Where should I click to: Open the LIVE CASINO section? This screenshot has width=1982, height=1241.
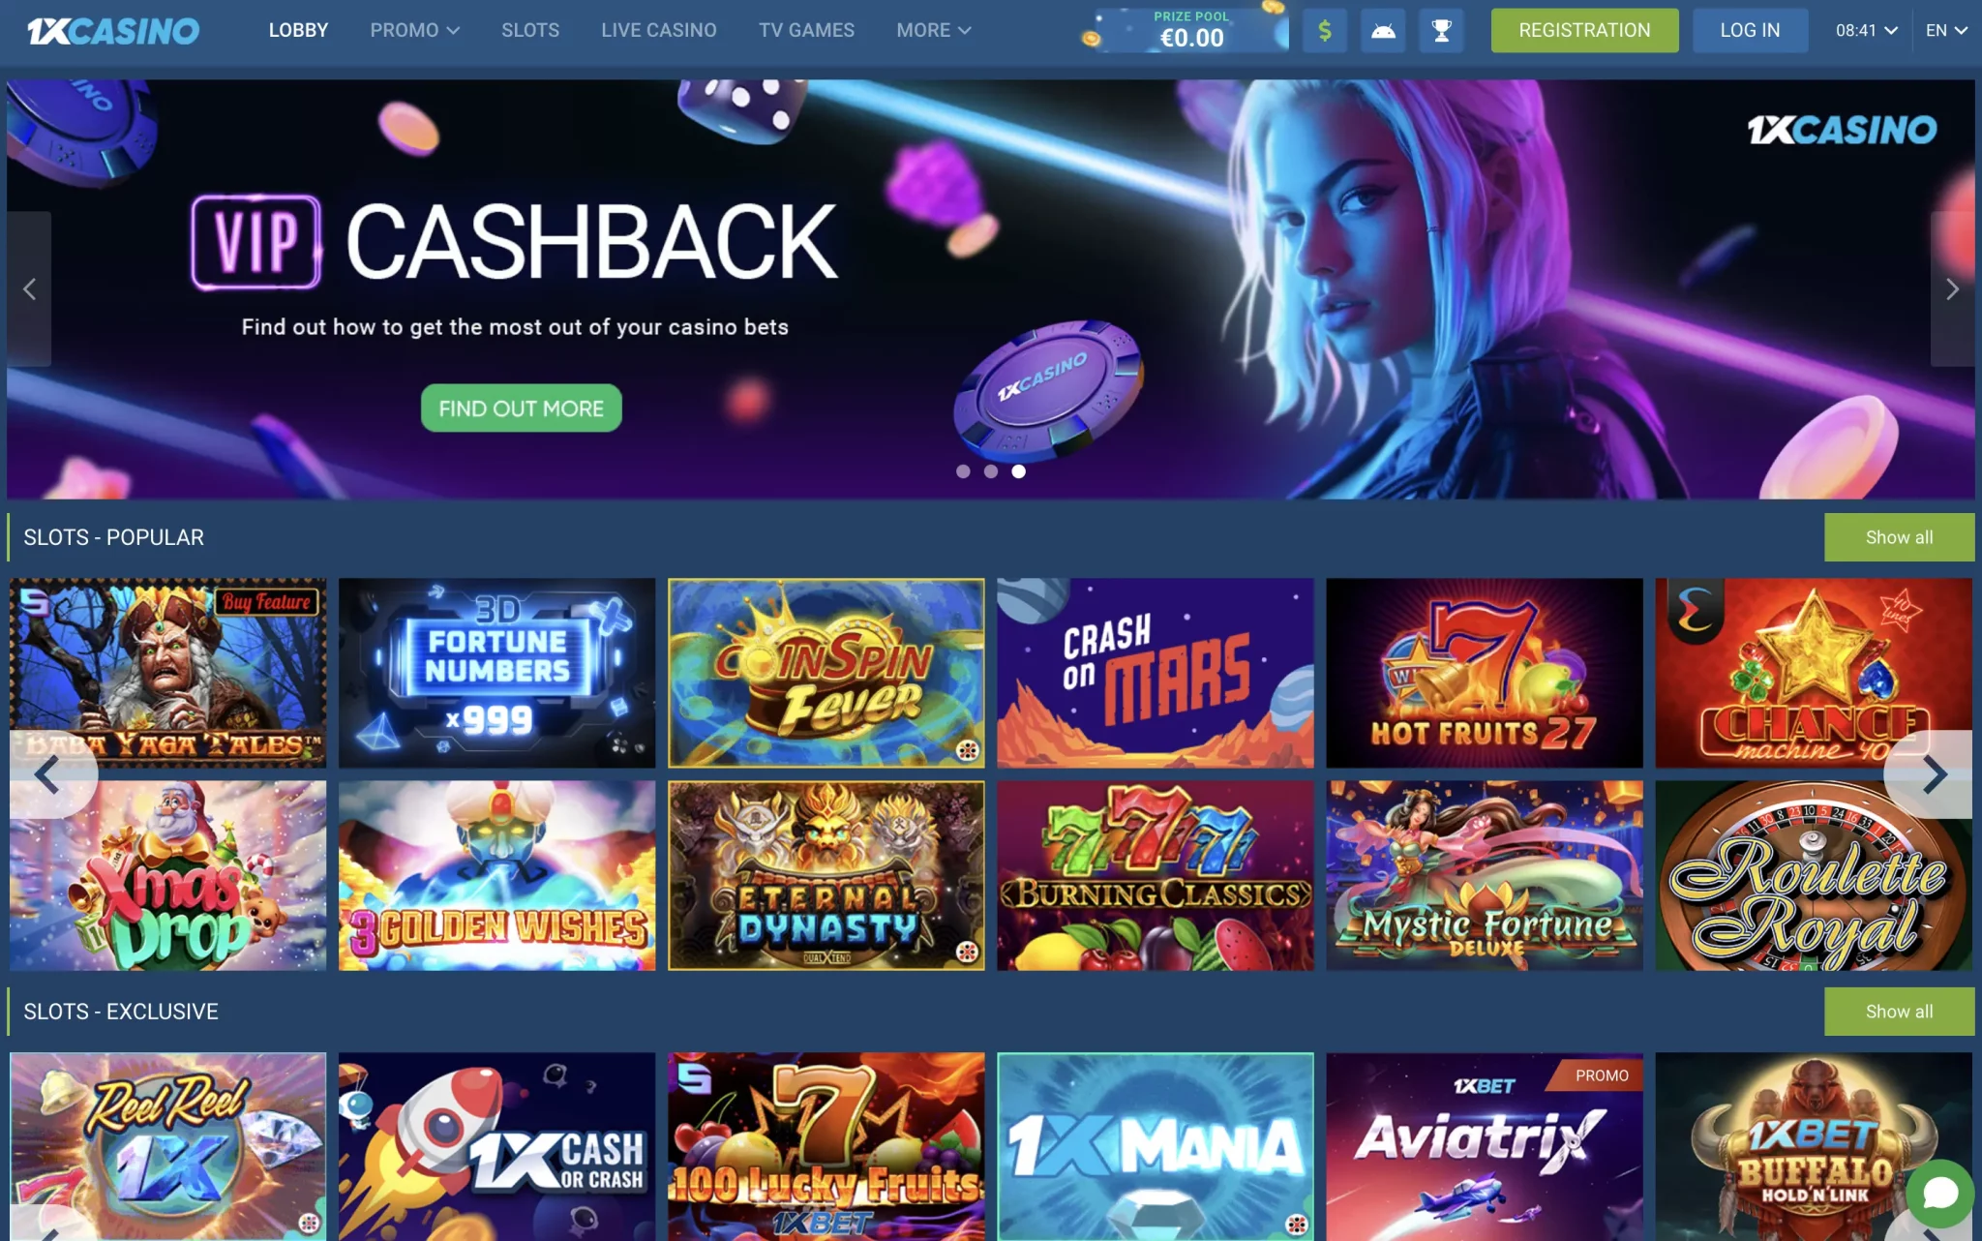(x=658, y=31)
